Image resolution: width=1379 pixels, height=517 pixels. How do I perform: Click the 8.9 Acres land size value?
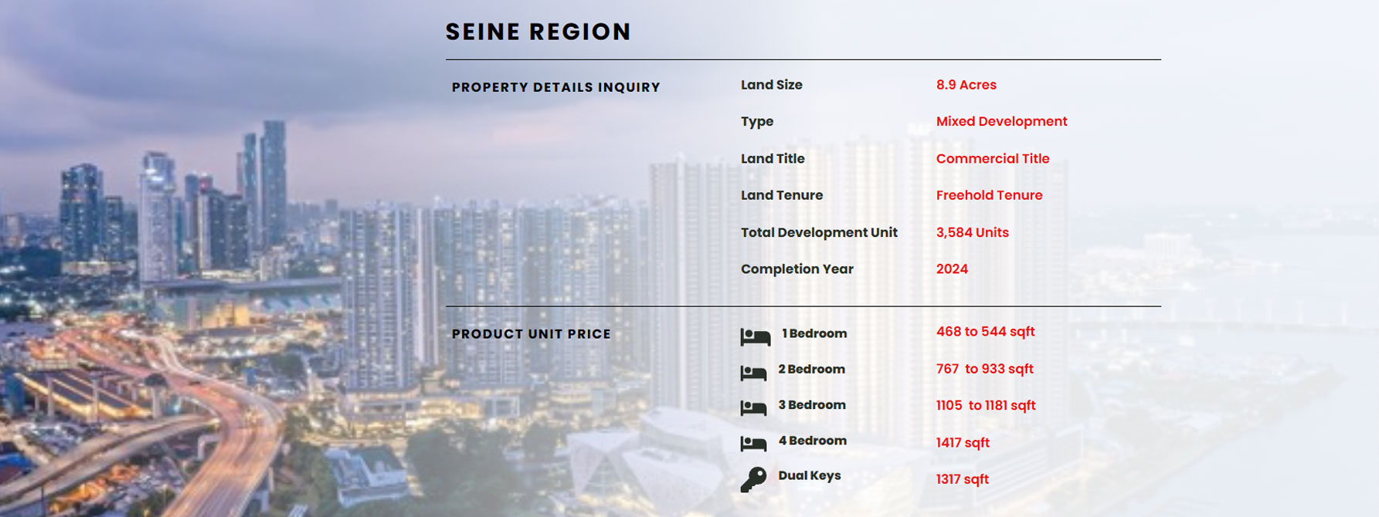966,85
